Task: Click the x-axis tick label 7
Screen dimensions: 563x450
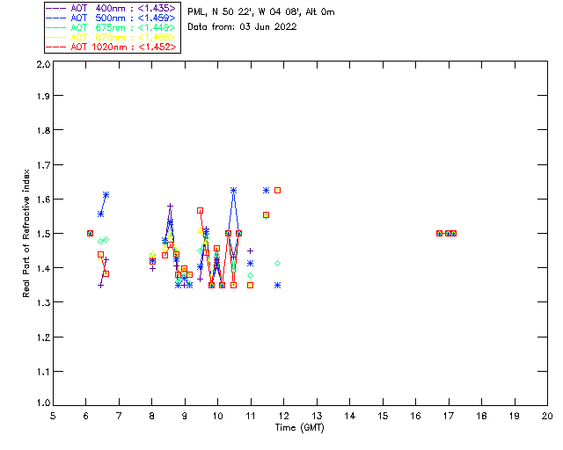Action: click(x=119, y=416)
